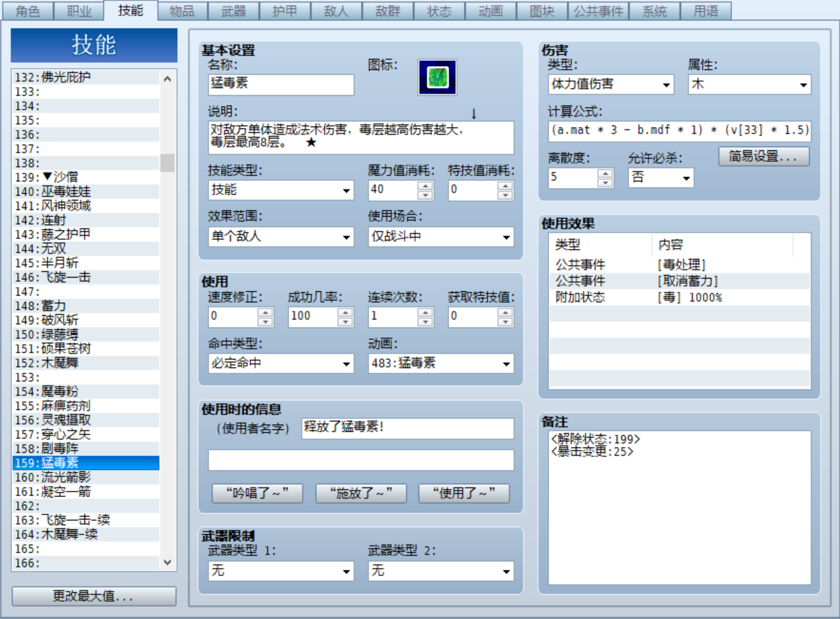Select the 公共事件 [取消蓄力] effect row
Screen dimensions: 840x619
coord(679,281)
